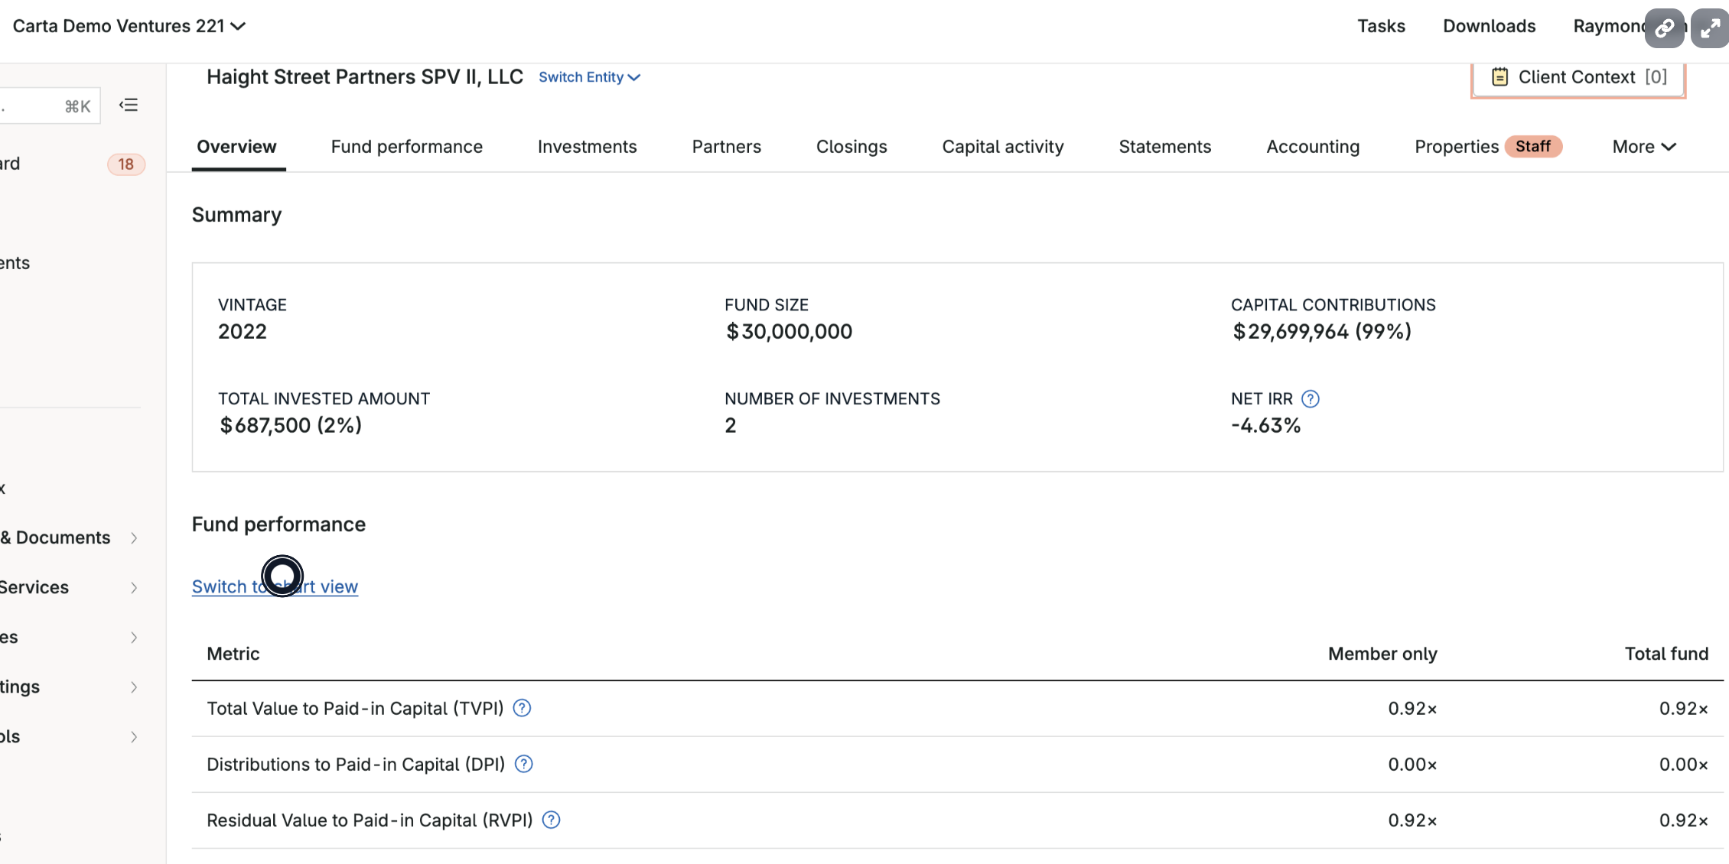Open the Tasks menu item

tap(1382, 25)
